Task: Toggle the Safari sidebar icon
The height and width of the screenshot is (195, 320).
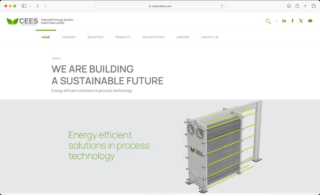Action: 24,6
